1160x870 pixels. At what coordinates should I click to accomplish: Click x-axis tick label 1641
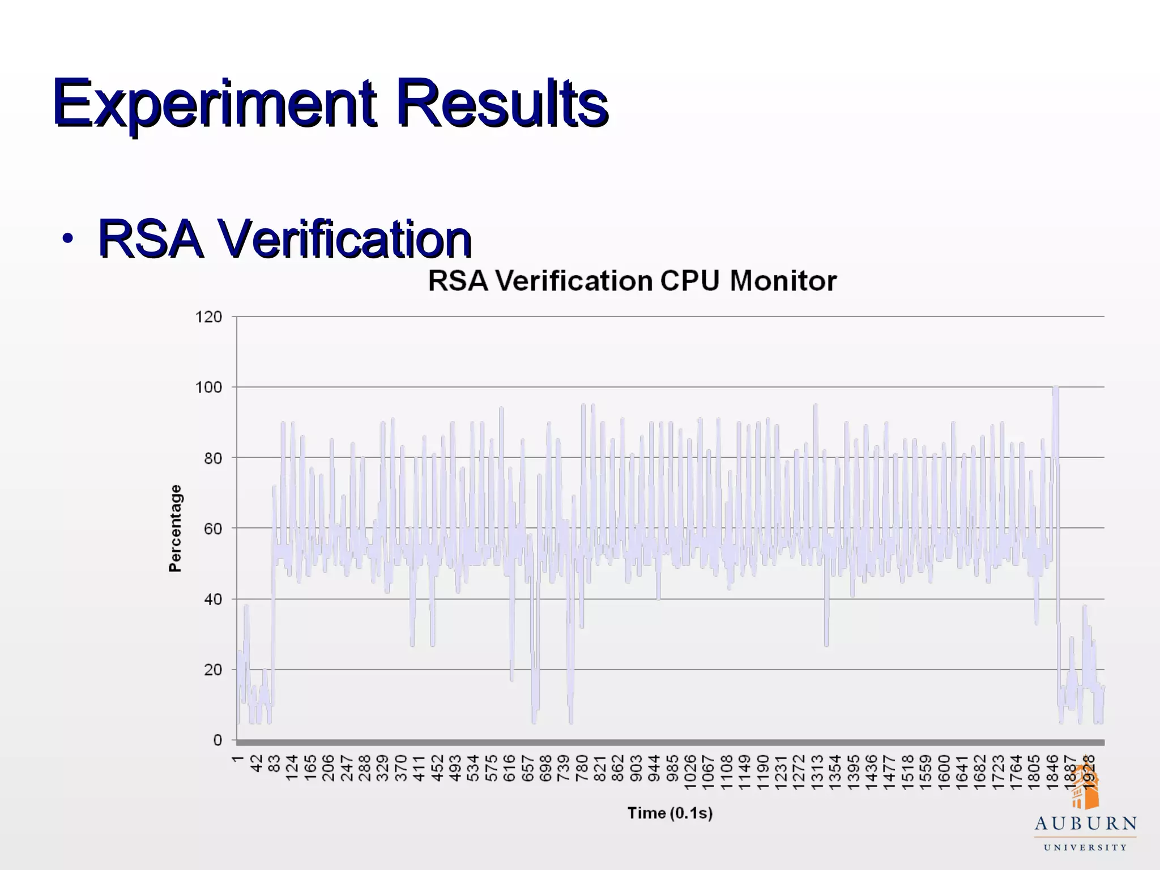963,772
